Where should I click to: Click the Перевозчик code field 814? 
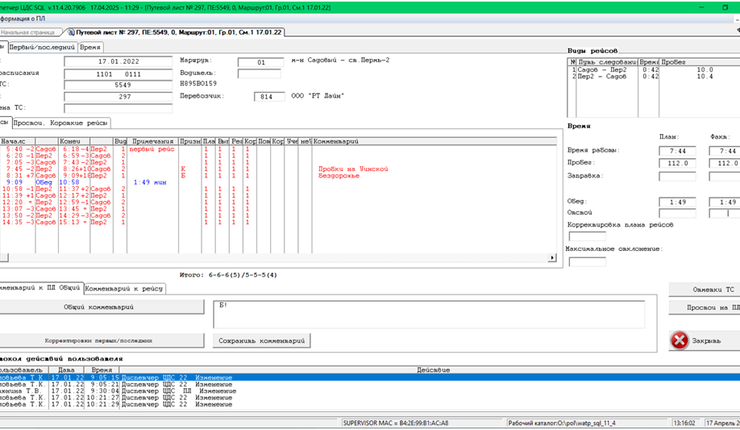269,96
